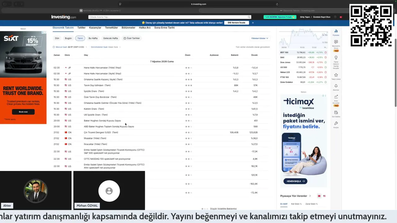
Task: Click the DIS Verisini İncele button
Action: 237,23
